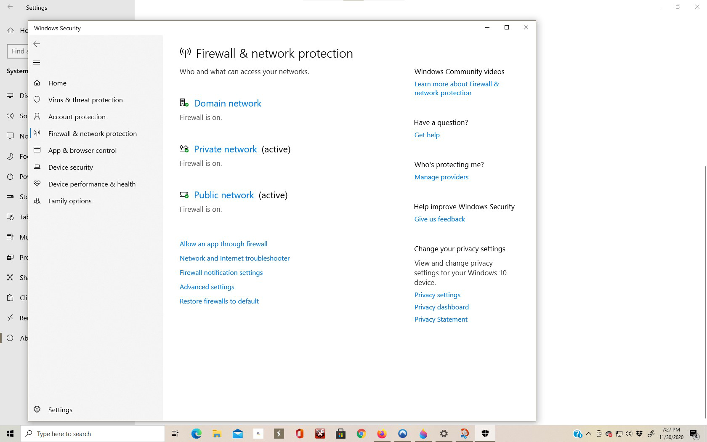Open volume control in system tray

(629, 434)
